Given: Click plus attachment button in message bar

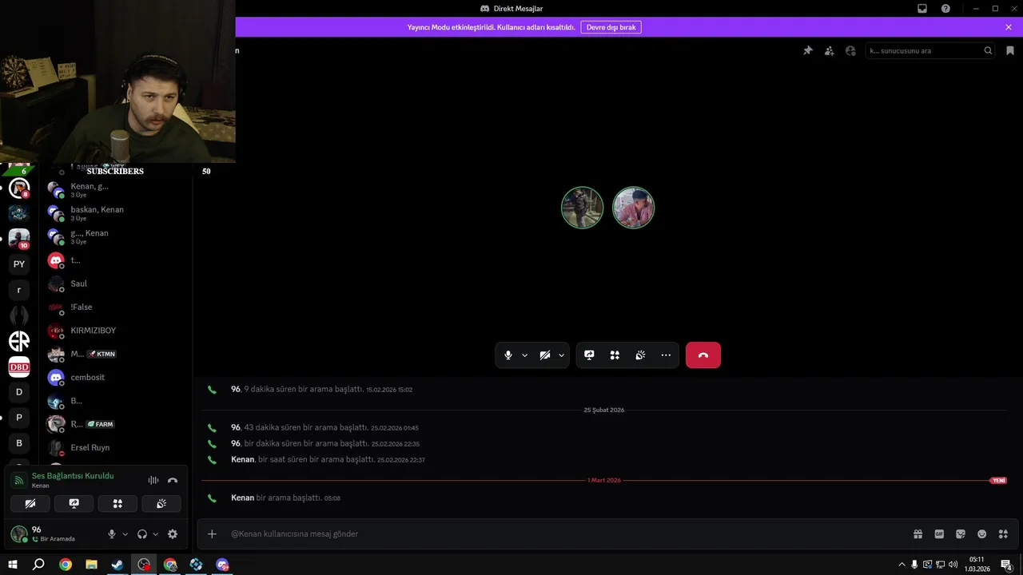Looking at the screenshot, I should pyautogui.click(x=212, y=533).
